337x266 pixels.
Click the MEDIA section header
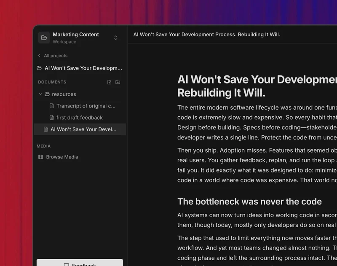[43, 146]
